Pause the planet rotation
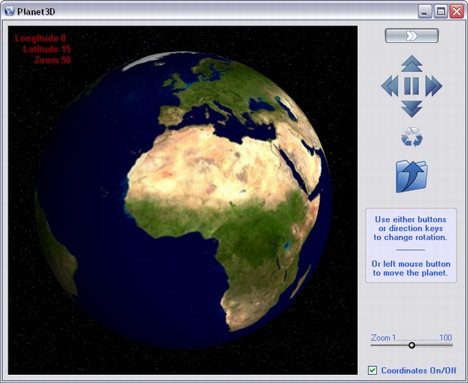Screen dimensions: 468x383 point(412,86)
